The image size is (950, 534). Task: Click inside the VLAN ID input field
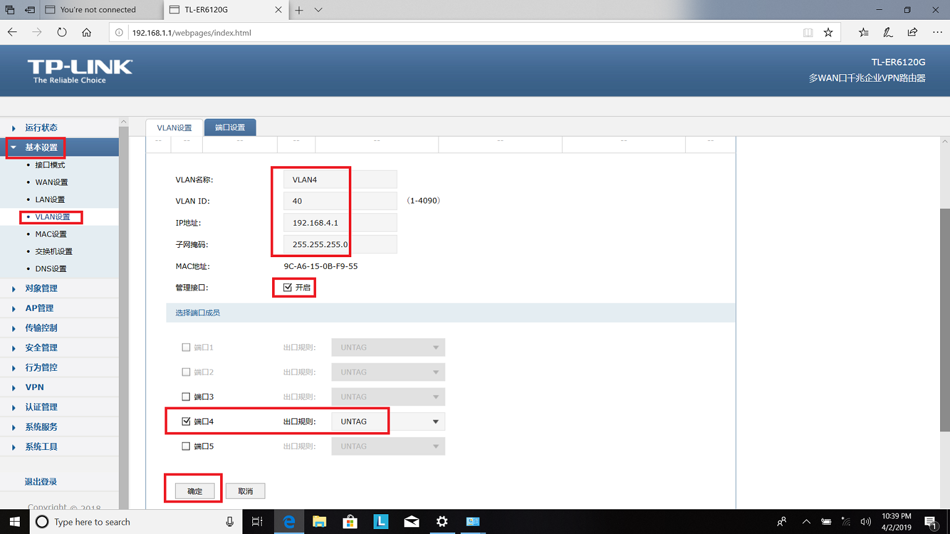coord(315,200)
